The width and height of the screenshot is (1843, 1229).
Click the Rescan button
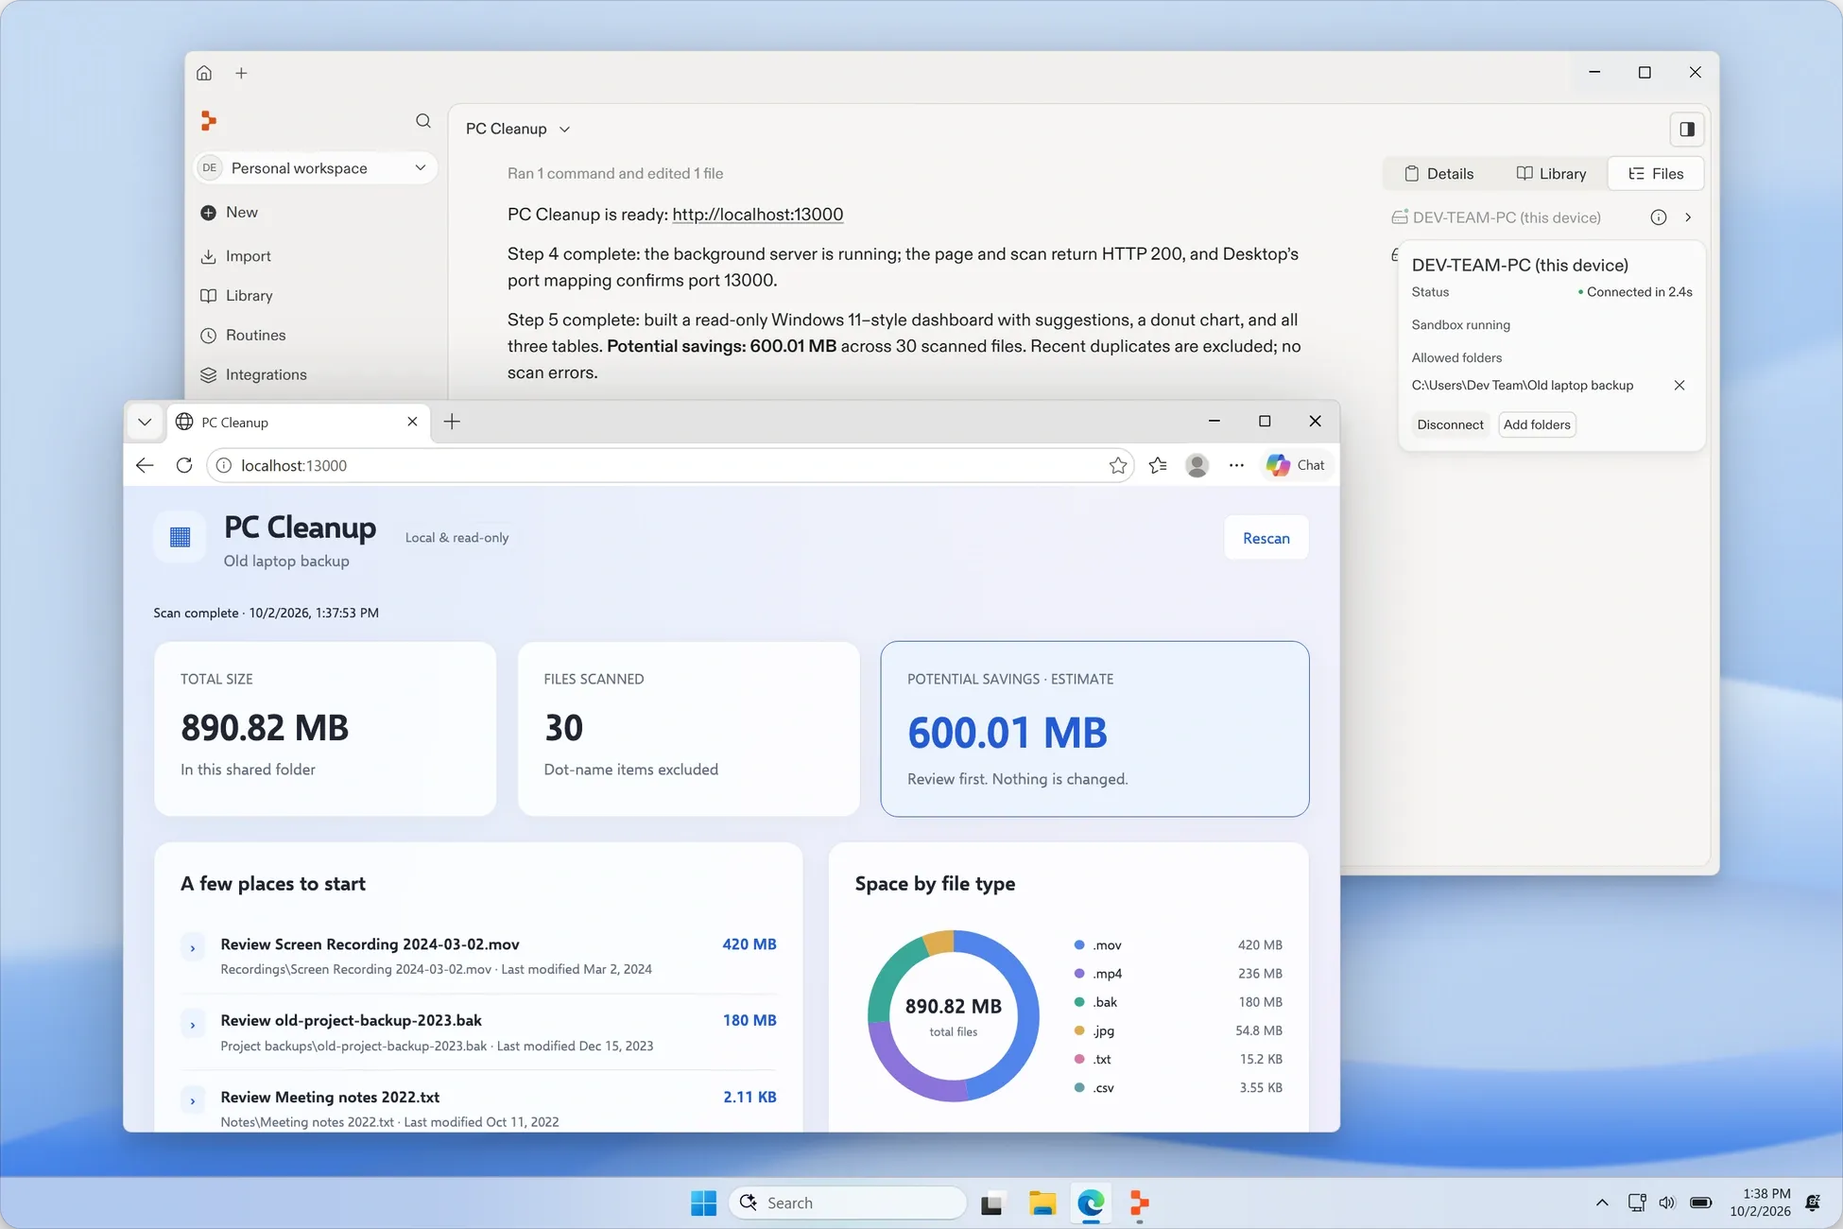point(1266,538)
